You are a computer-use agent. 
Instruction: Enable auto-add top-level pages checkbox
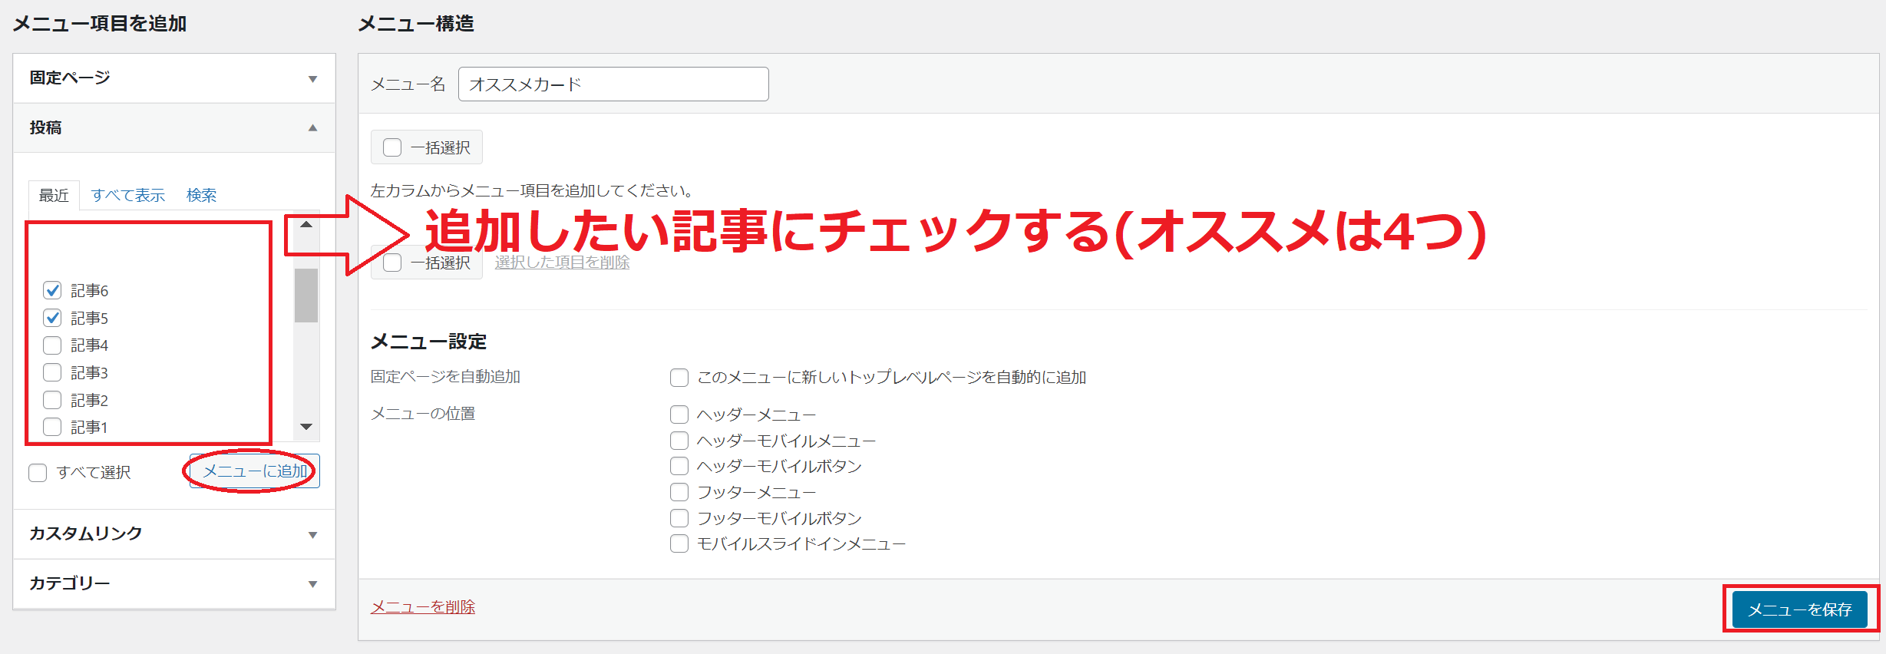pyautogui.click(x=679, y=378)
